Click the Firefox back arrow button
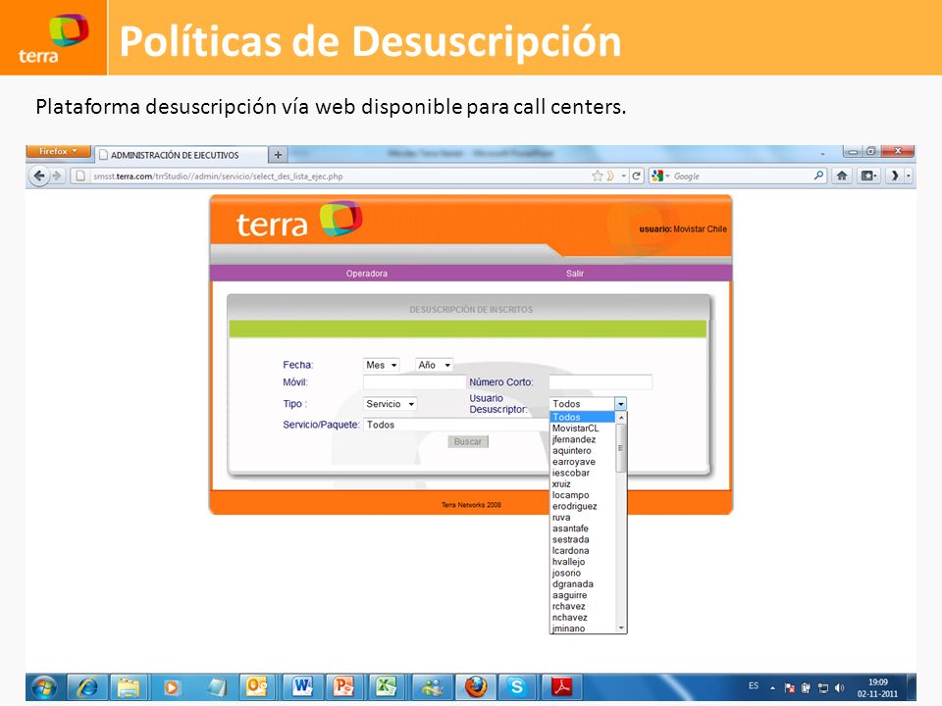942x706 pixels. pyautogui.click(x=39, y=176)
